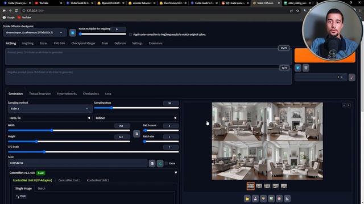Screen dimensions: 364x204
Task: Share this page icon in address bar
Action: (x=291, y=11)
